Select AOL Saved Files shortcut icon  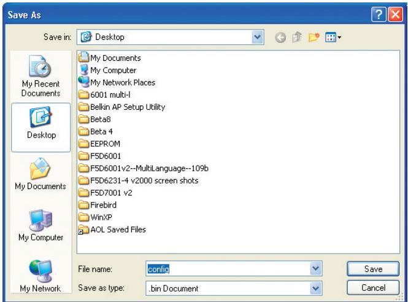pos(84,230)
